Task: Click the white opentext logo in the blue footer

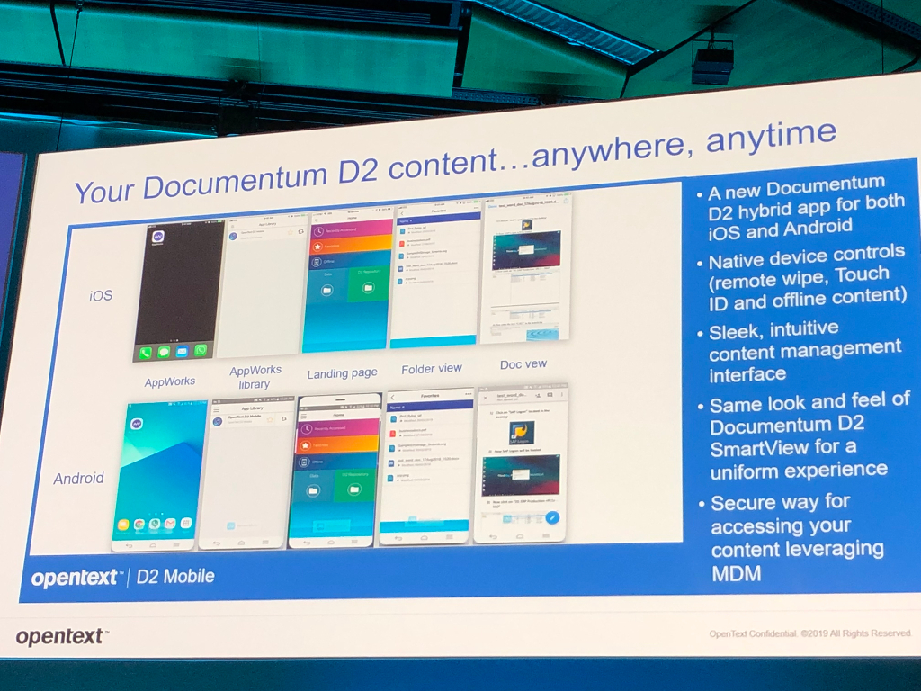Action: [76, 579]
